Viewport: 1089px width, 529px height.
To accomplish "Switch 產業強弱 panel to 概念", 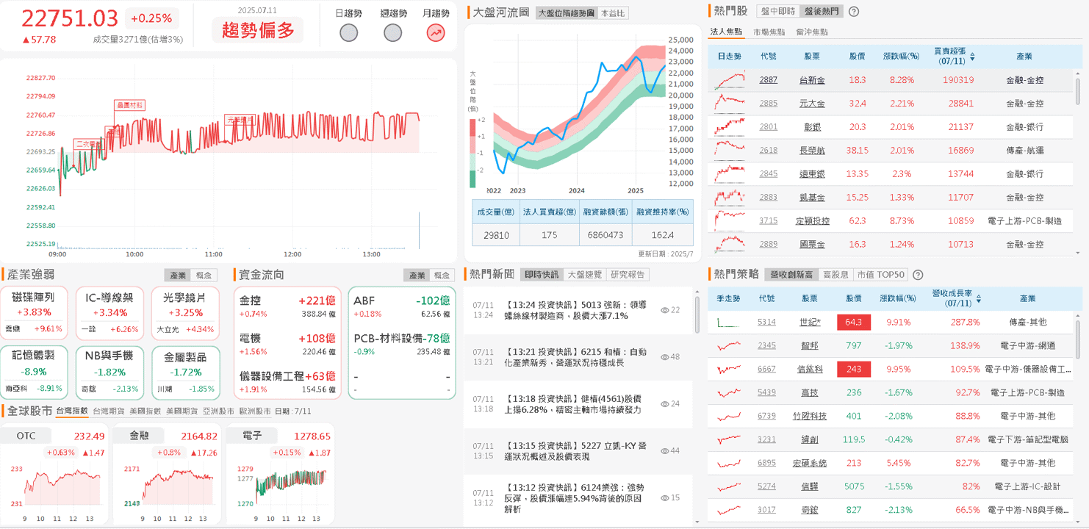I will [205, 275].
